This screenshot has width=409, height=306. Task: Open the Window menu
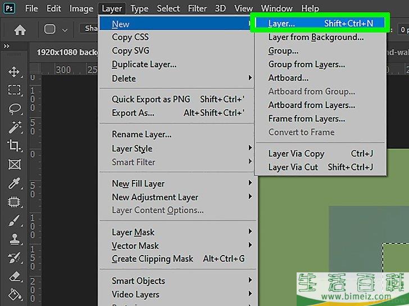tap(277, 8)
